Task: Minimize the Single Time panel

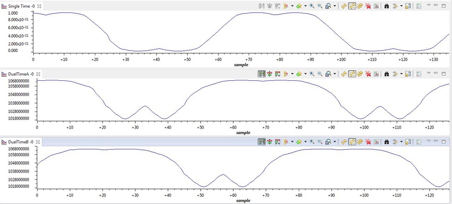Action: [x=435, y=5]
